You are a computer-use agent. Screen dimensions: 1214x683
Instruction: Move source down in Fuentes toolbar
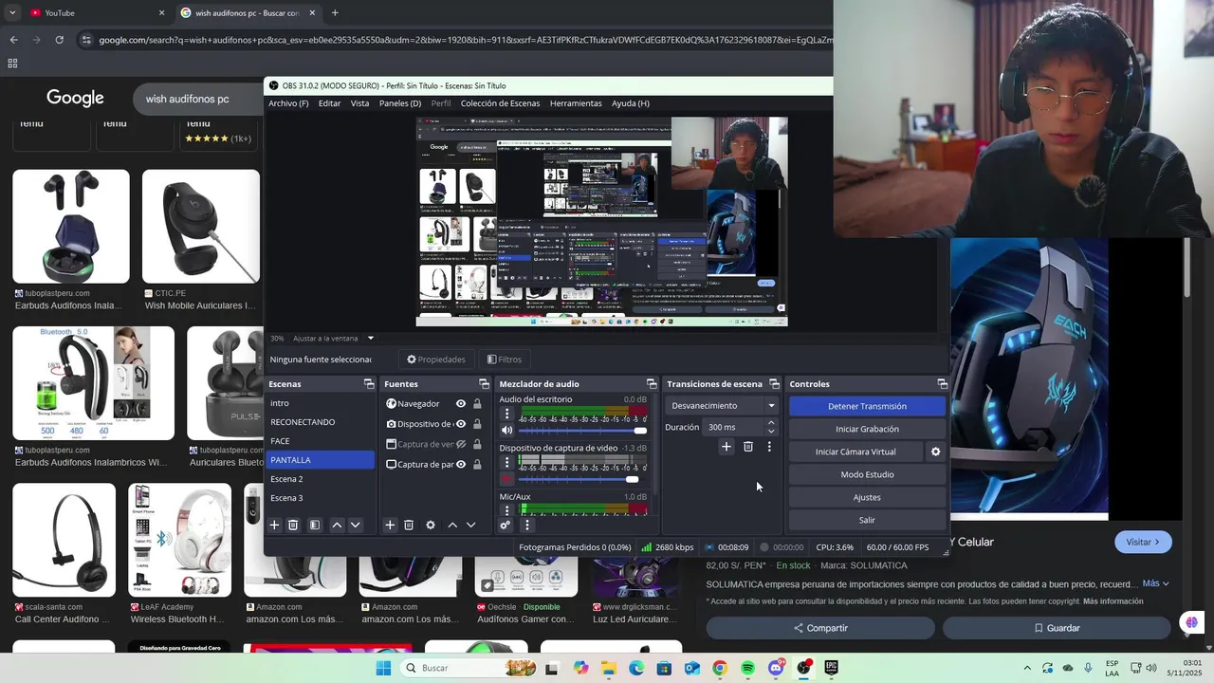click(x=470, y=525)
